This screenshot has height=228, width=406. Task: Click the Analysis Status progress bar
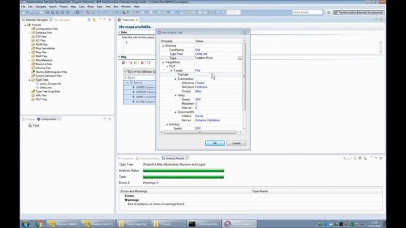click(x=183, y=170)
